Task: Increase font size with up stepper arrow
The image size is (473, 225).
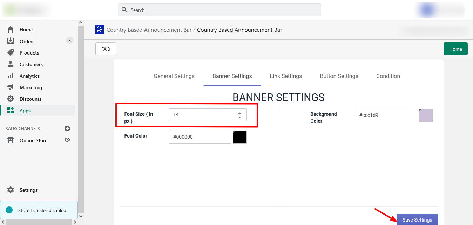Action: click(239, 113)
